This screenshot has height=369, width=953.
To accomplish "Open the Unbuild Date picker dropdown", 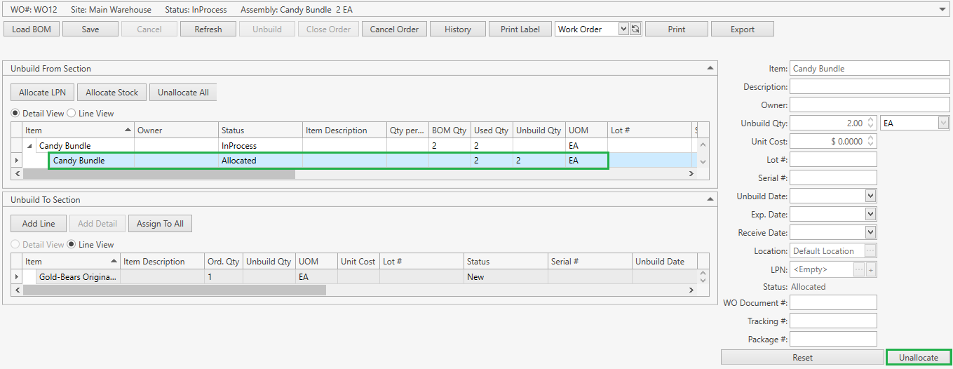I will click(x=870, y=196).
